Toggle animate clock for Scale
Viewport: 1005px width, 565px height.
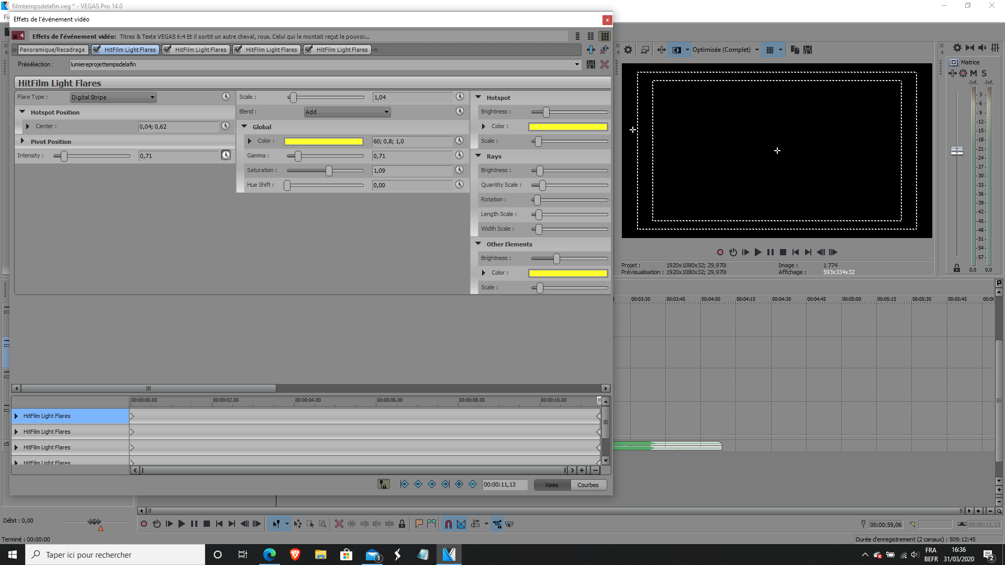460,97
